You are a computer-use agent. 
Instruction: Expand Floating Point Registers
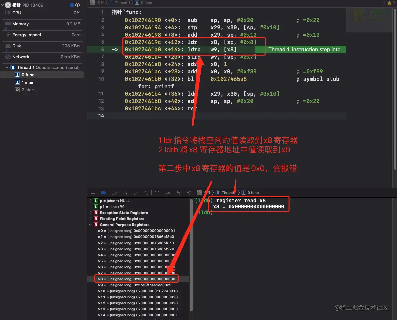click(x=90, y=219)
